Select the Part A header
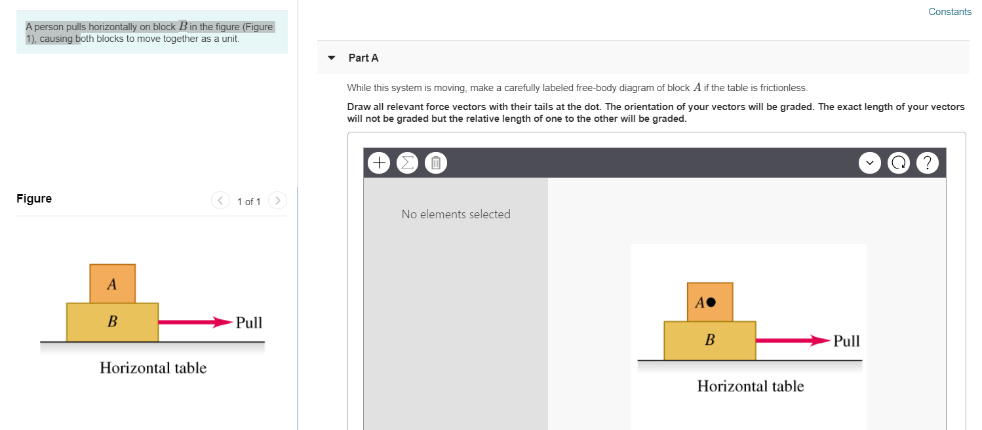This screenshot has height=430, width=982. click(x=363, y=58)
